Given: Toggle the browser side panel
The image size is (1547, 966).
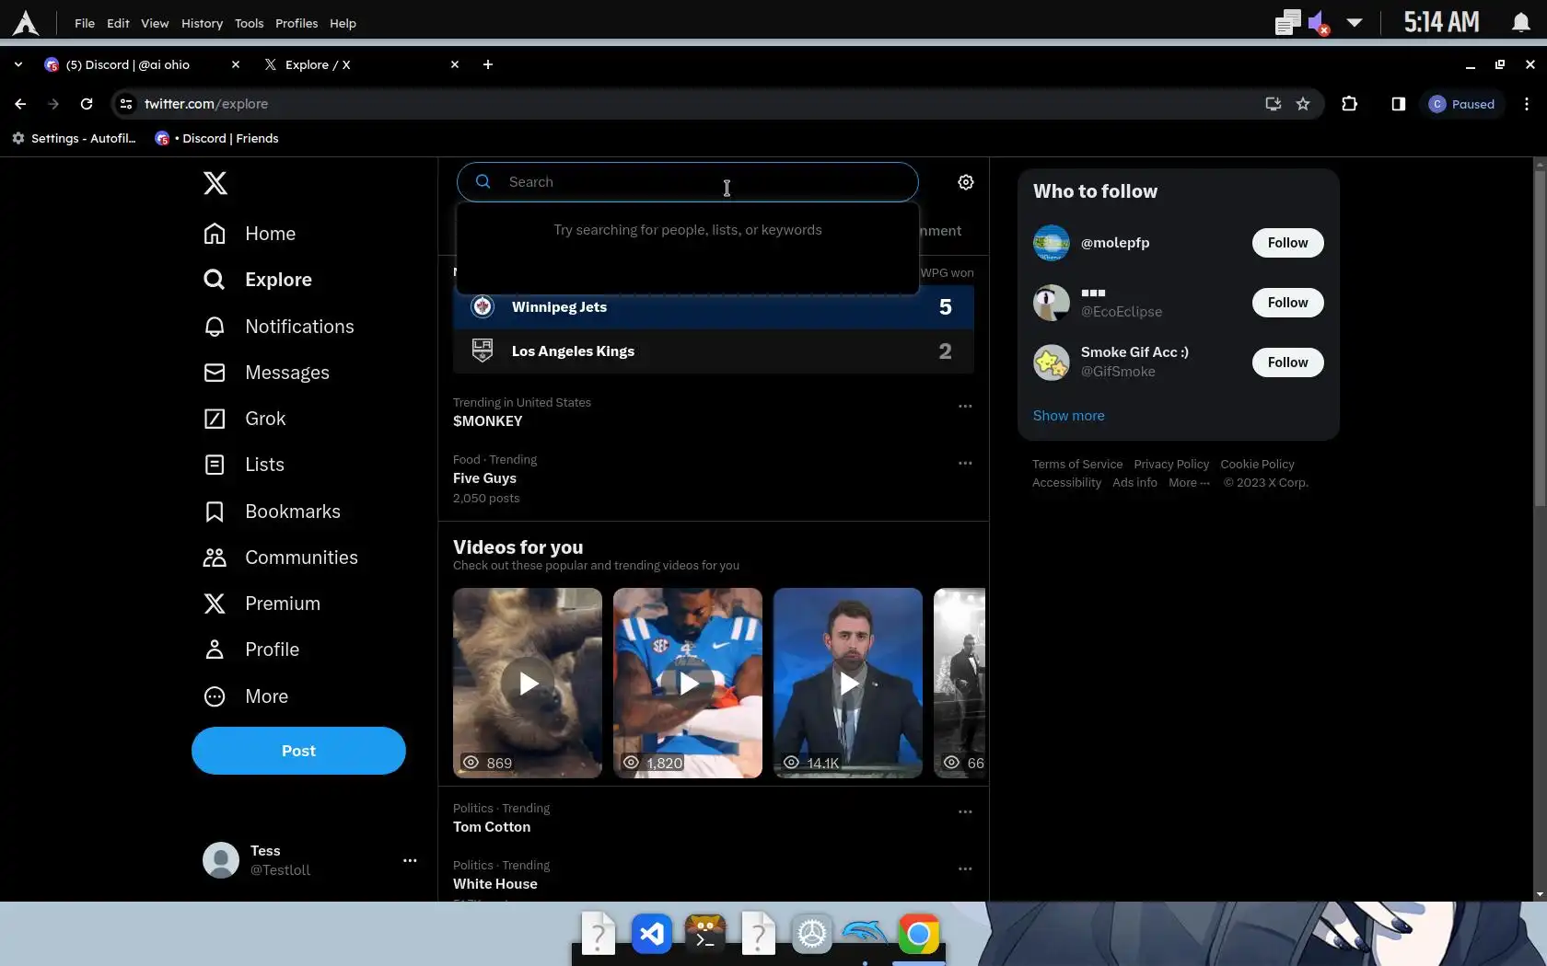Looking at the screenshot, I should click(x=1399, y=104).
